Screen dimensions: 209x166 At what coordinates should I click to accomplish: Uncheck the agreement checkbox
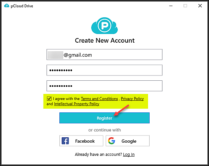pyautogui.click(x=49, y=99)
